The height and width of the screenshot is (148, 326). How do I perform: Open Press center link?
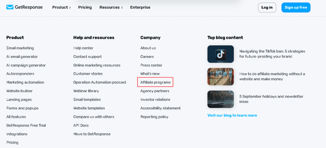point(151,65)
